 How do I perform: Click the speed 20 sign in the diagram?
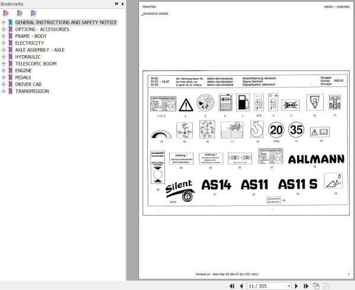pos(276,130)
